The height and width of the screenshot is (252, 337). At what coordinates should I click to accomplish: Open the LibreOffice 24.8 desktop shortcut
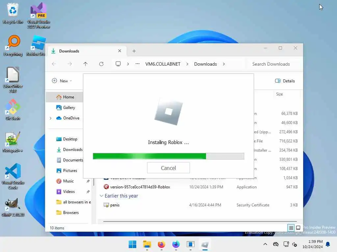tap(13, 80)
